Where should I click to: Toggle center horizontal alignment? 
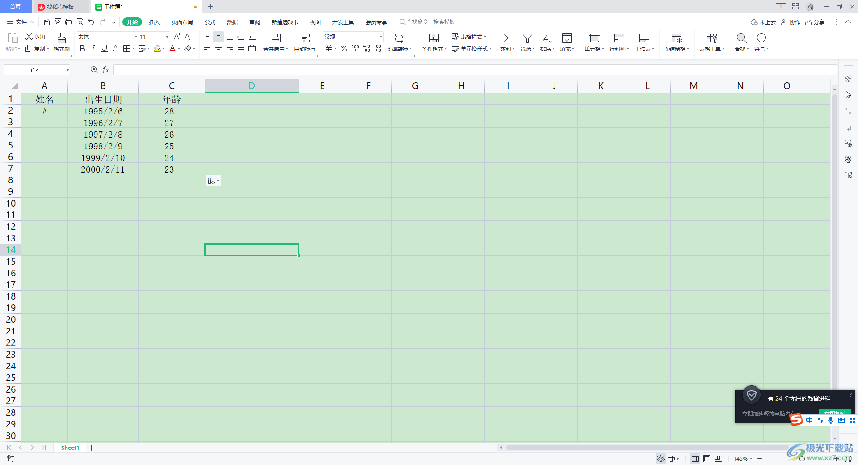click(x=219, y=48)
